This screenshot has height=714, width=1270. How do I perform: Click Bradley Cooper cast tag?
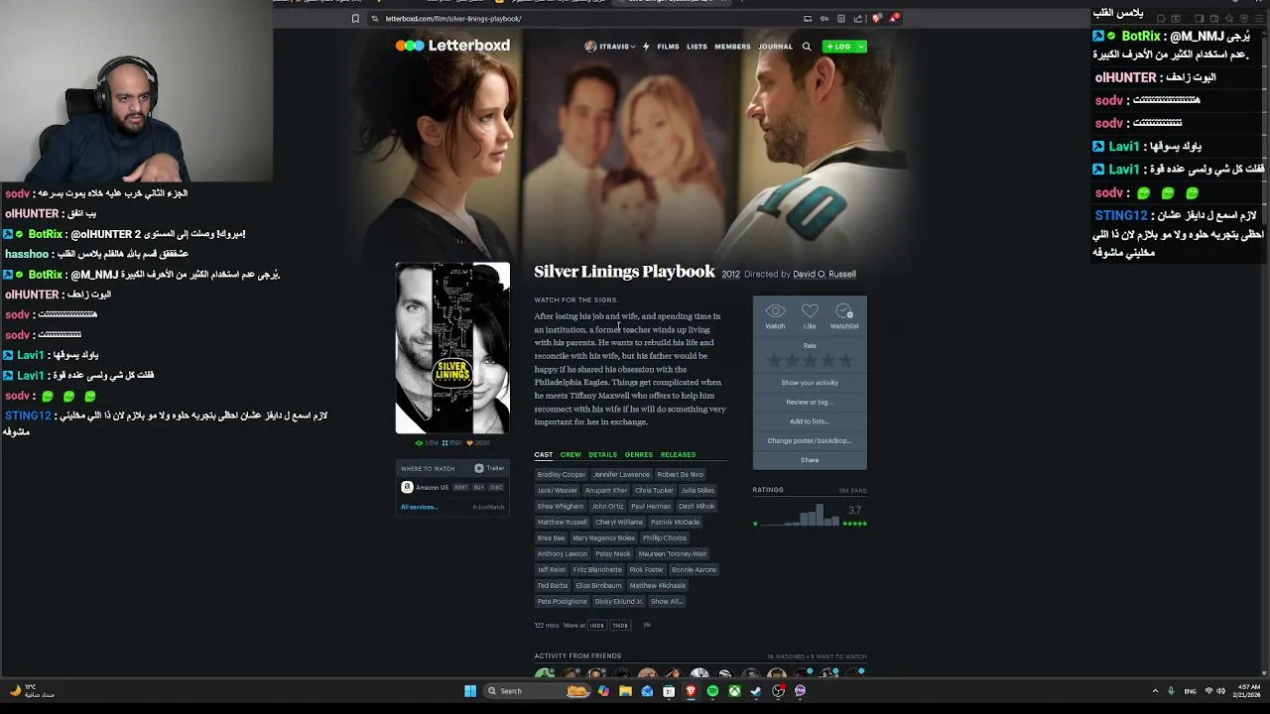click(x=562, y=474)
